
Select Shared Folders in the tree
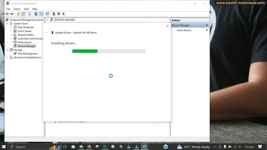[x=26, y=35]
